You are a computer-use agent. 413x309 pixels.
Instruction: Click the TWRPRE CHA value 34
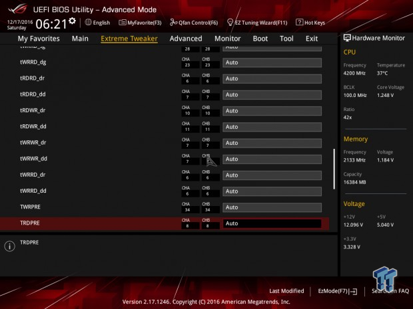(x=188, y=210)
